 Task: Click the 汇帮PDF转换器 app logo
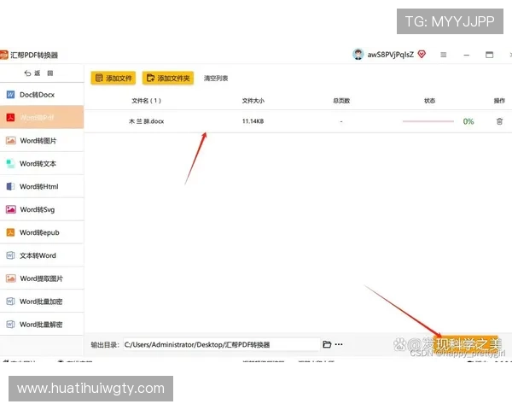pos(3,55)
